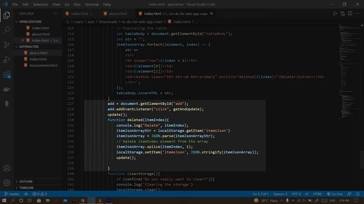364x204 pixels.
Task: Expand the Outline section
Action: [26, 181]
